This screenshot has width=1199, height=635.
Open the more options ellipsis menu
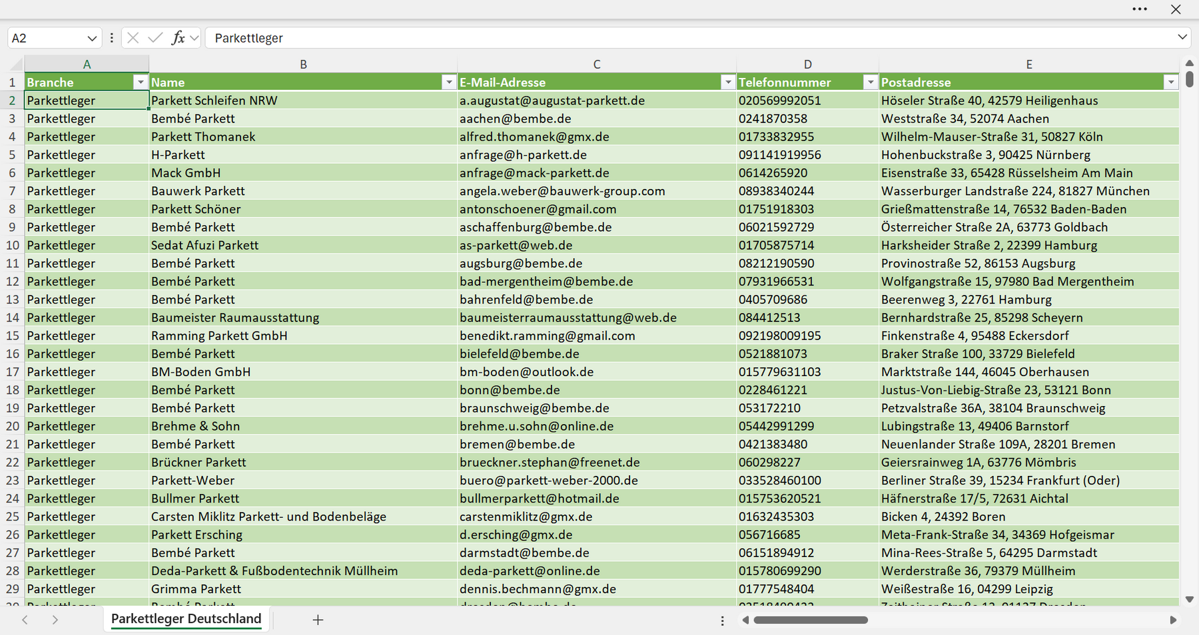click(1140, 9)
